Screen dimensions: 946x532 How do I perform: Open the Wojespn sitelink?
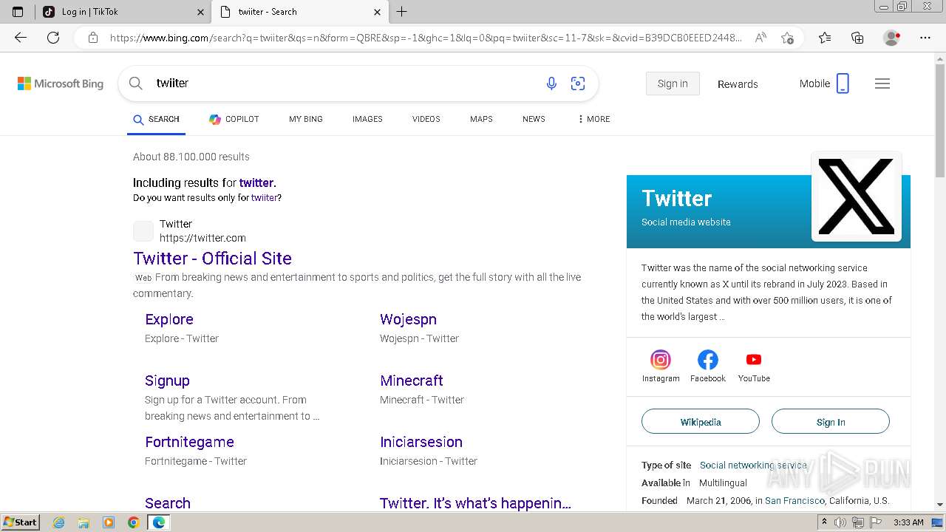pos(408,319)
